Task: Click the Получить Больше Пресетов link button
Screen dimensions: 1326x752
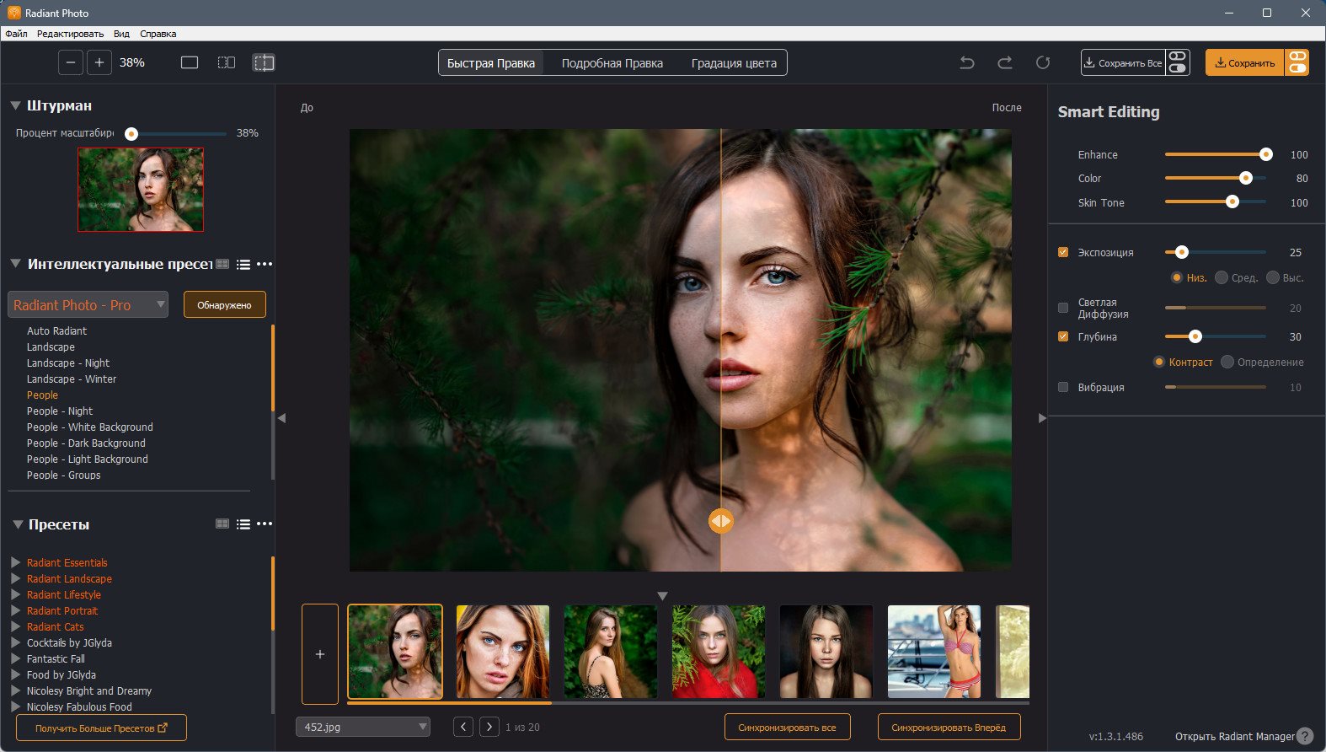Action: pos(101,728)
